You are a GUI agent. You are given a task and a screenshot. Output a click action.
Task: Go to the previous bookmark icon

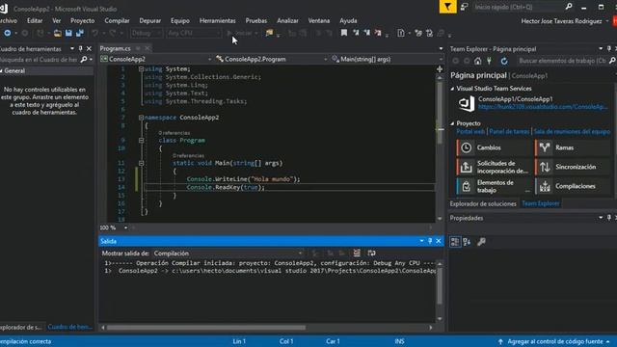coord(356,33)
